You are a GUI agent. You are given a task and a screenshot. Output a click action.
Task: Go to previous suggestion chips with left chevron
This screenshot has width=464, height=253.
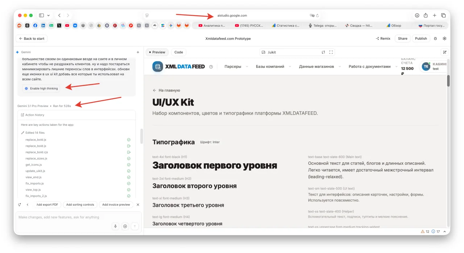28,205
